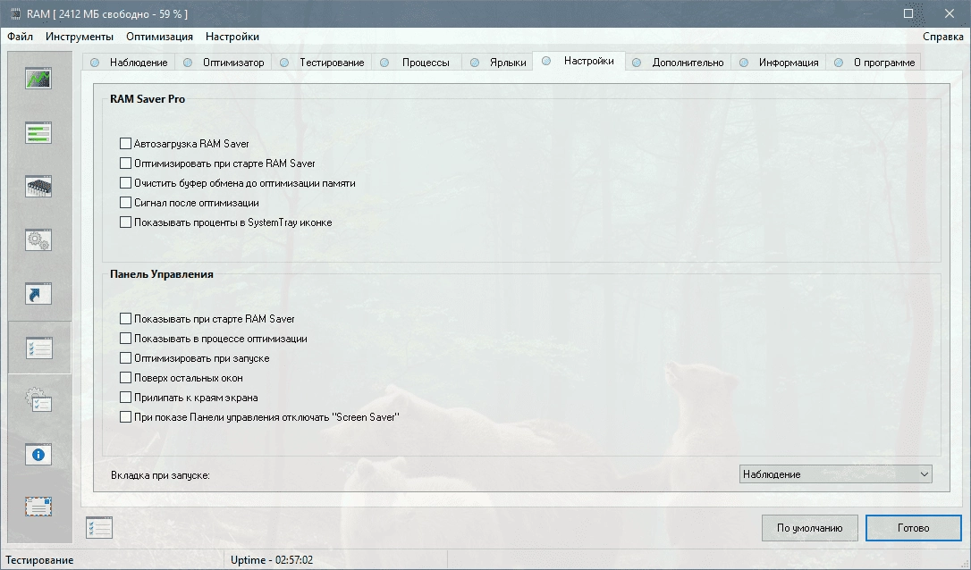Click the indicator dot on Наблюдение tab
Screen dimensions: 971x570
[x=95, y=62]
